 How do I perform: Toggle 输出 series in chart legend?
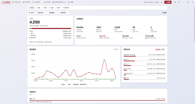pos(68,84)
